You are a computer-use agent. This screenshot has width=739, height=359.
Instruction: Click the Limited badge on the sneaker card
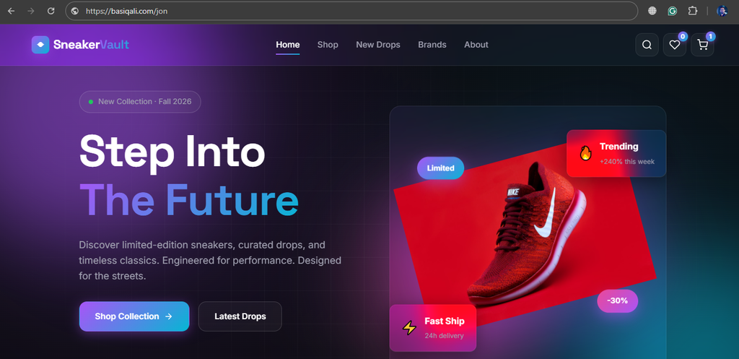441,168
